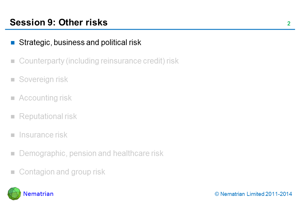Screen dimensions: 300x208
Task: Select the Contagion and group risk item
Action: (62, 172)
